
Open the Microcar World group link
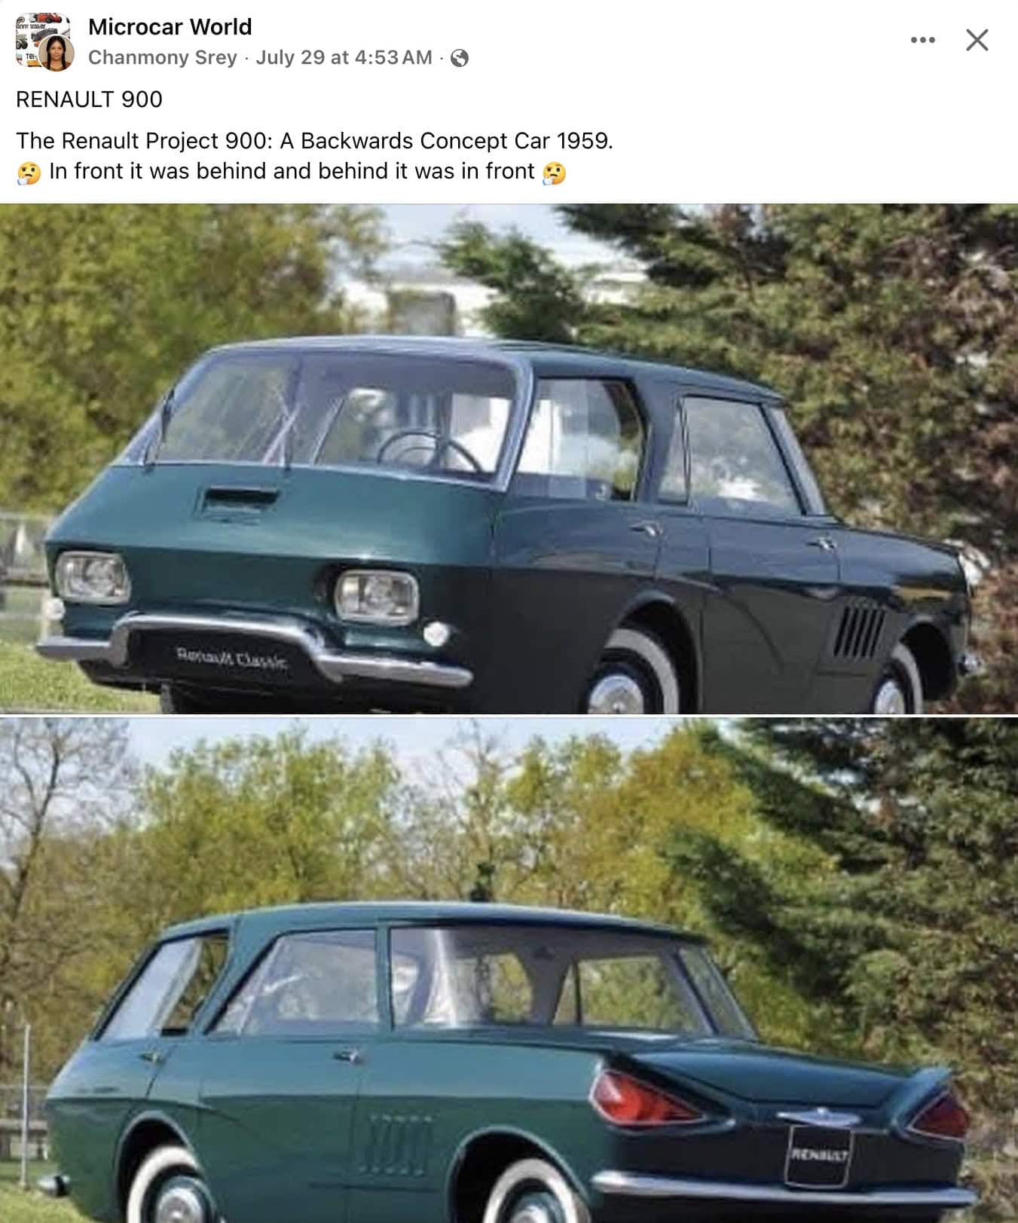(170, 26)
